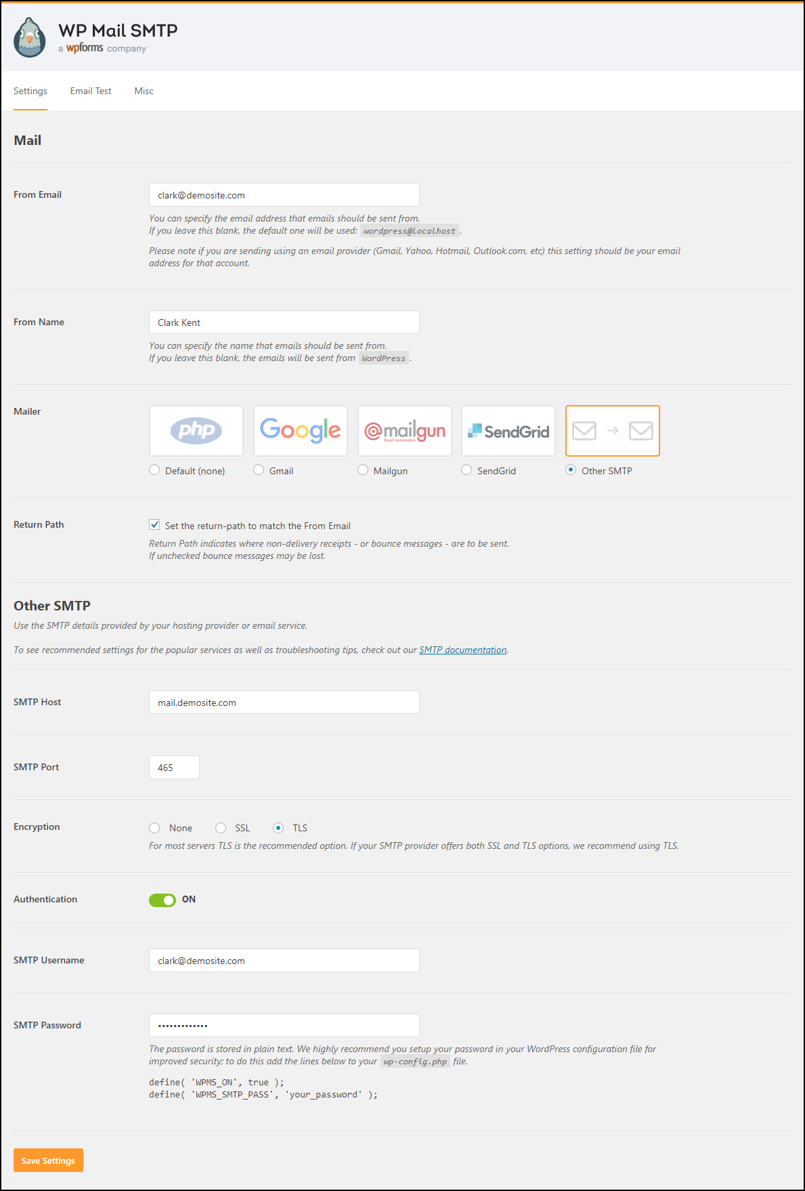
Task: Click the Authentication label
Action: 45,899
